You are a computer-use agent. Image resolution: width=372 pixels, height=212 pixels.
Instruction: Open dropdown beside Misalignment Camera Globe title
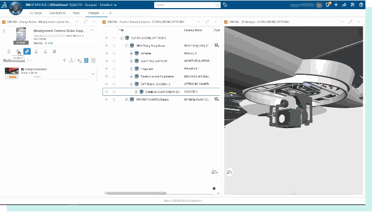point(92,30)
